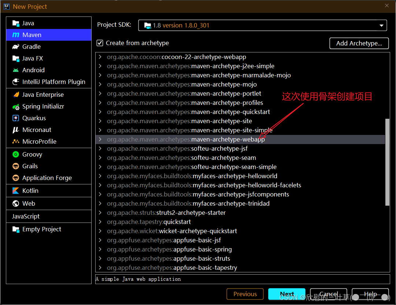This screenshot has width=396, height=305.
Task: Click the Next button
Action: click(286, 294)
